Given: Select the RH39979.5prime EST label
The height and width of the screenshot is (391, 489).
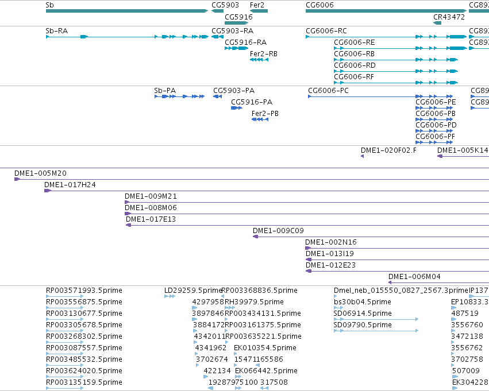Looking at the screenshot, I should pos(254,302).
